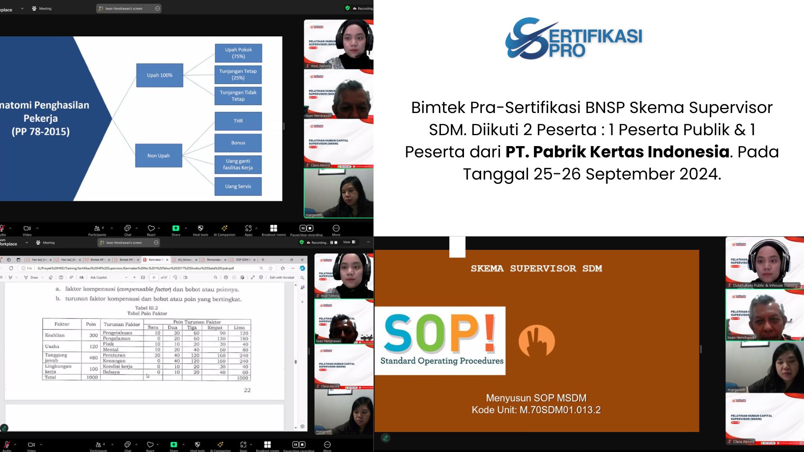Switch to the SOP SDM browser tab
This screenshot has height=452, width=804.
[243, 259]
